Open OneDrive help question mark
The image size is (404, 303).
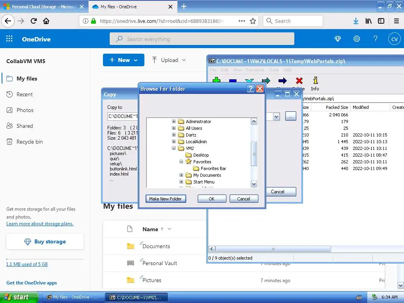(376, 39)
